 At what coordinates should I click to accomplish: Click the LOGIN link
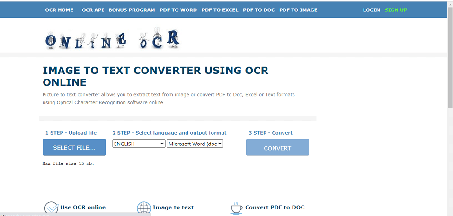click(x=371, y=10)
